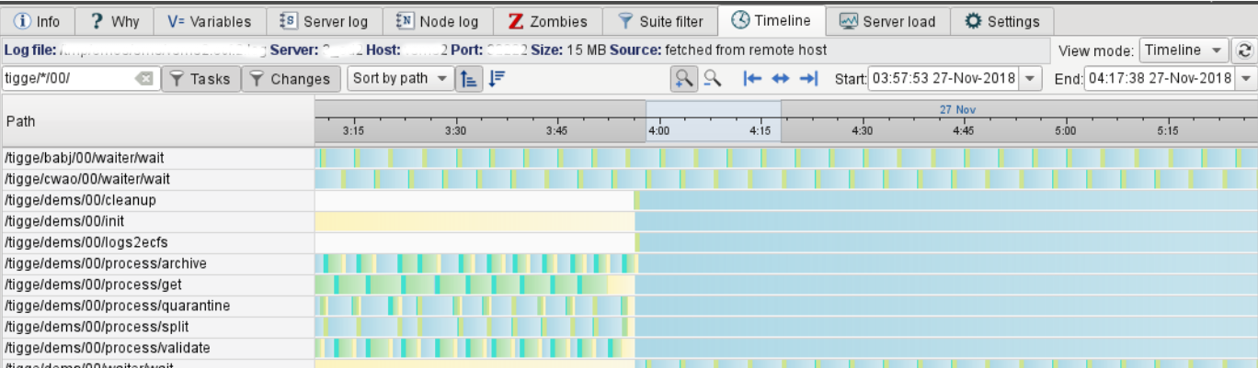Viewport: 1258px width, 368px height.
Task: Clear the tigge path filter text
Action: [144, 79]
